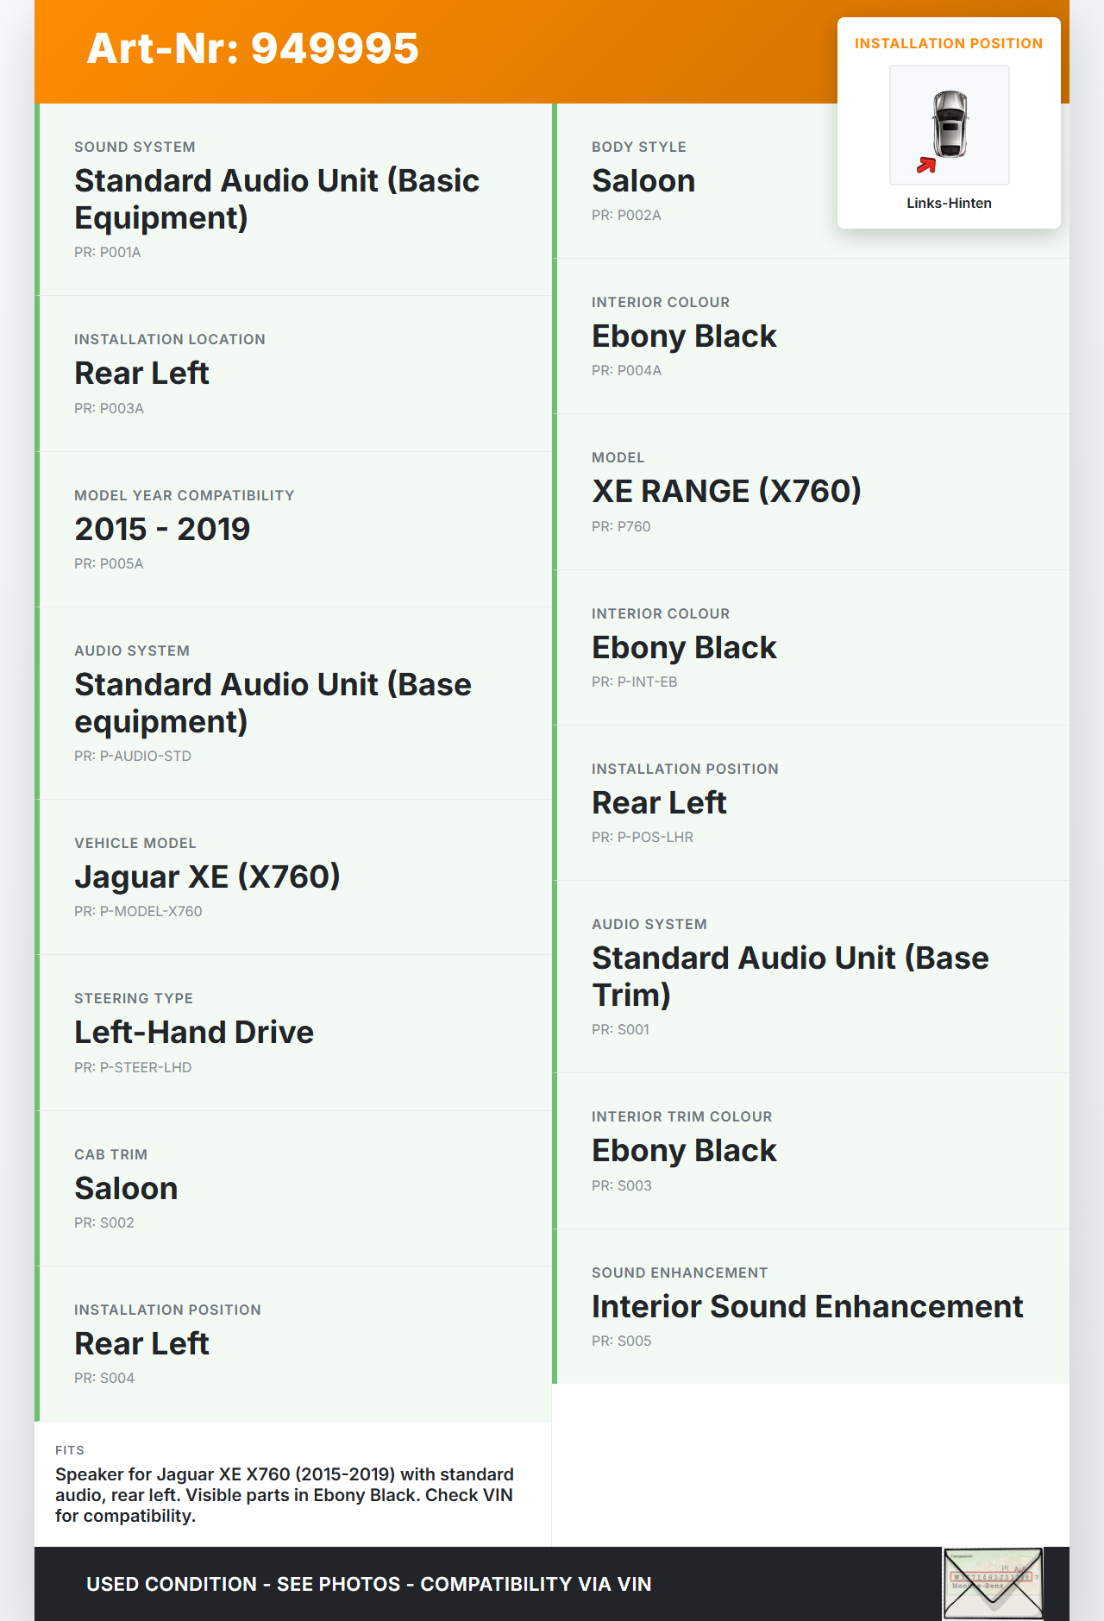Click the PR: S002 cab trim code

(x=104, y=1223)
